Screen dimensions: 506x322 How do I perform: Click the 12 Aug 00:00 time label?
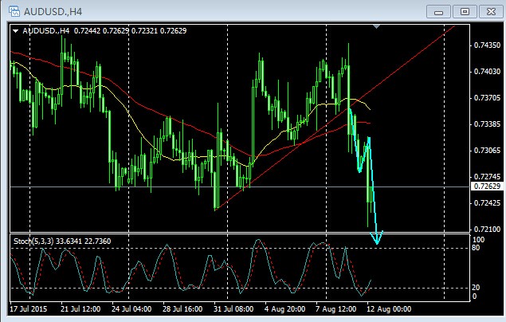pyautogui.click(x=389, y=309)
